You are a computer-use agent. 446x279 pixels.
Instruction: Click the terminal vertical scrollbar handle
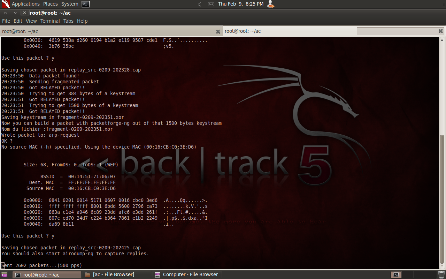442,199
